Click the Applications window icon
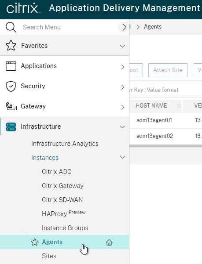This screenshot has width=202, height=264. tap(11, 66)
